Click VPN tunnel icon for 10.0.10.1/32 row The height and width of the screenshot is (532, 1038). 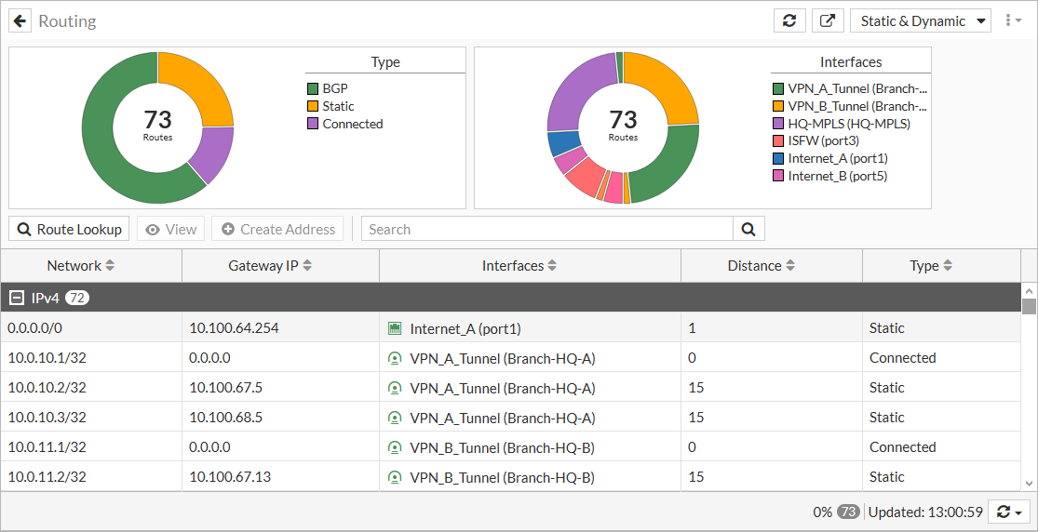point(395,358)
